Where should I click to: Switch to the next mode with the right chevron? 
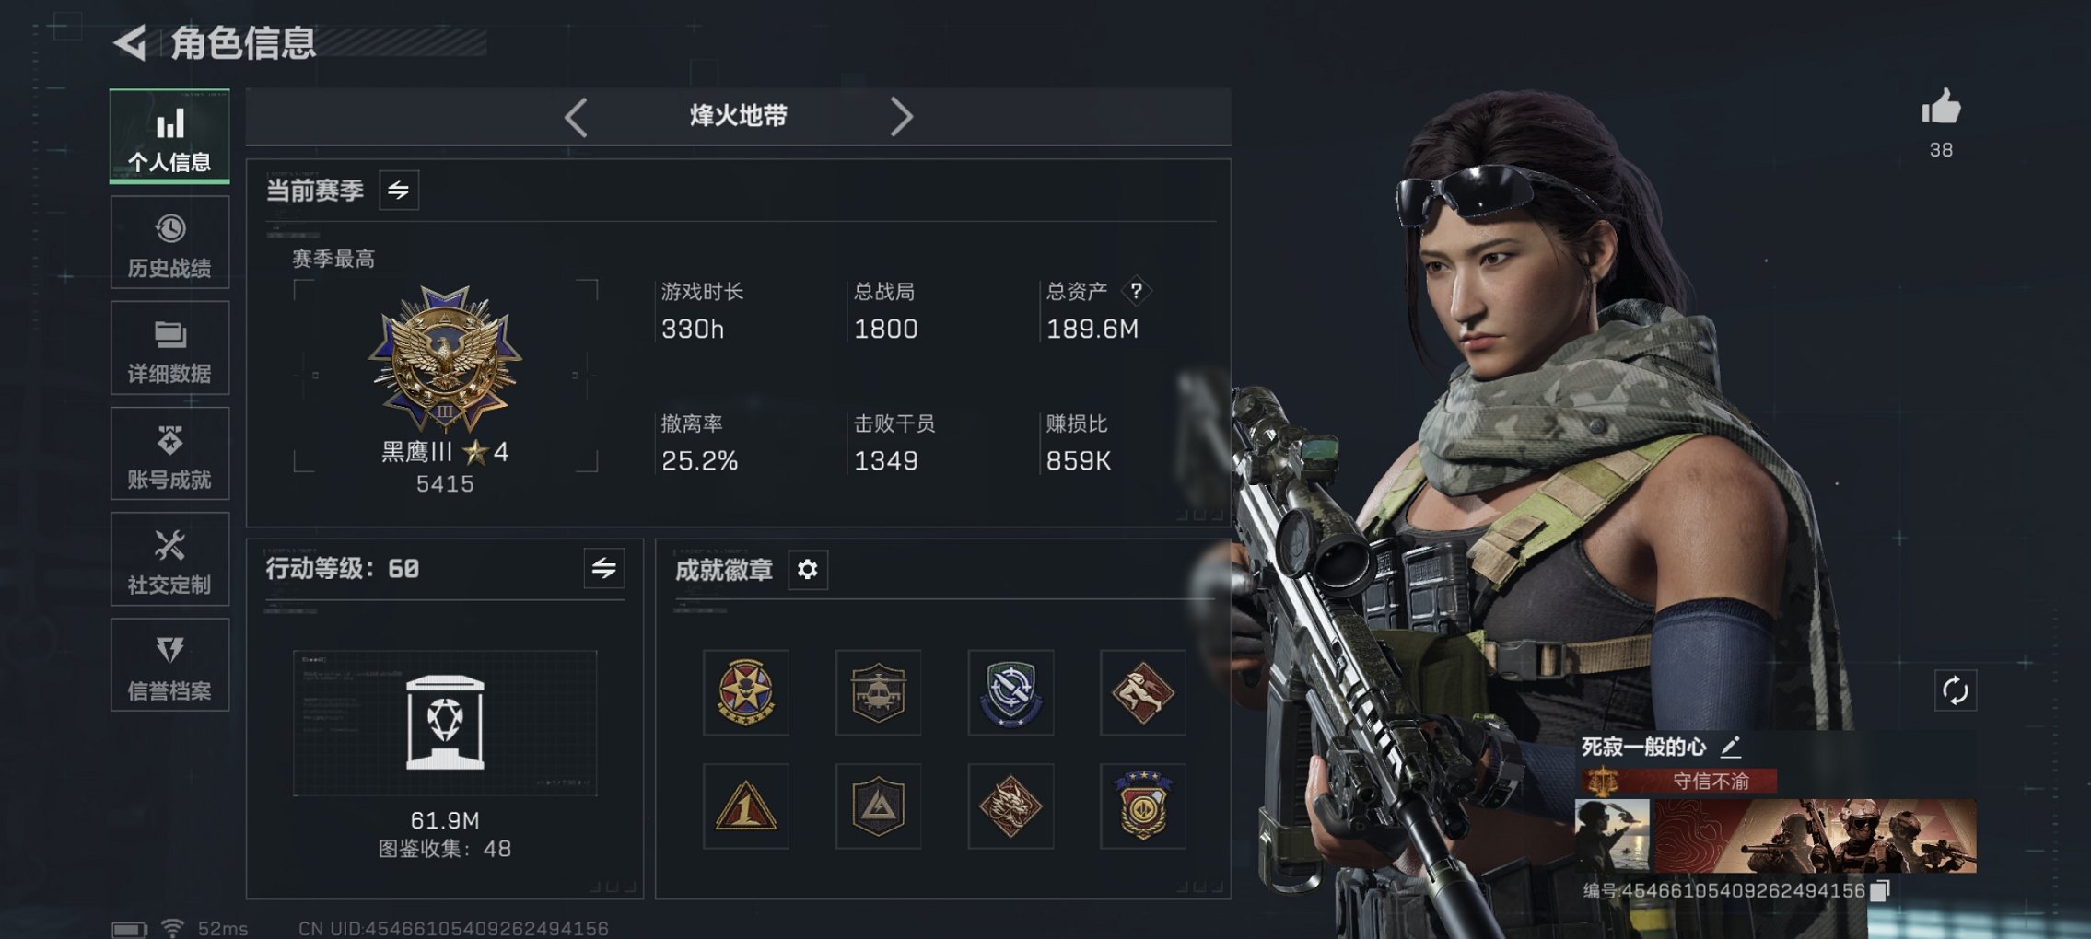coord(901,117)
